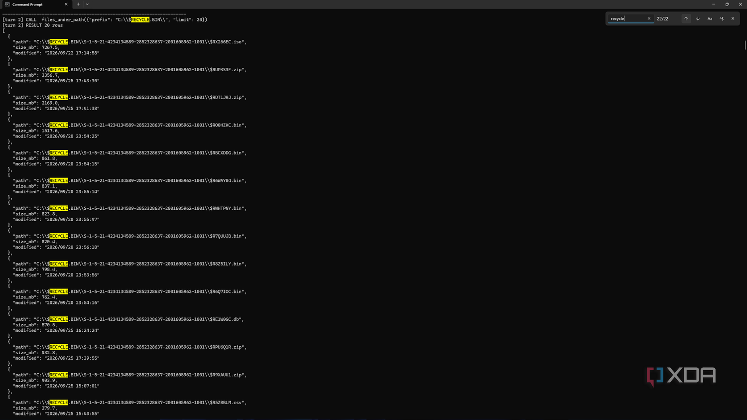Click the $RBCXDDG.bin path line
The width and height of the screenshot is (747, 420).
click(129, 153)
